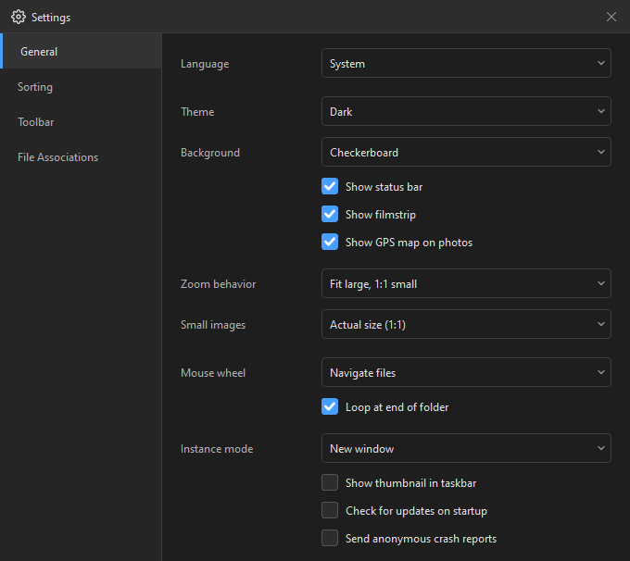Click the Instance mode label
The height and width of the screenshot is (561, 630).
tap(217, 449)
